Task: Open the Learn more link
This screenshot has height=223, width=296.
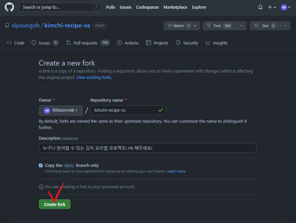Action: point(177,171)
